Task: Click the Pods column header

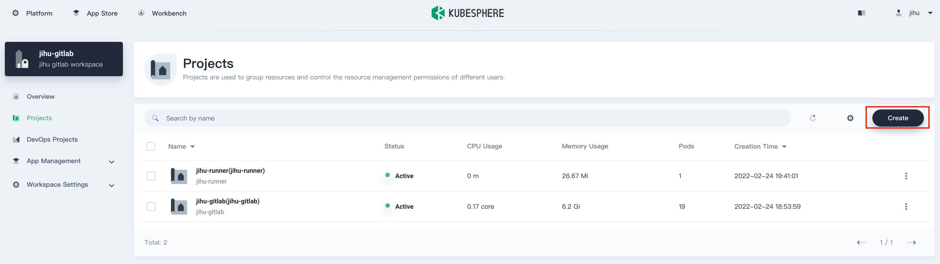Action: [x=686, y=146]
